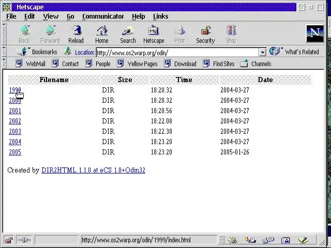
Task: Open the Links menu
Action: coord(161,16)
